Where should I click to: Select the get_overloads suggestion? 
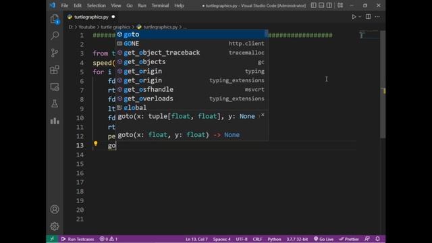[x=190, y=99]
